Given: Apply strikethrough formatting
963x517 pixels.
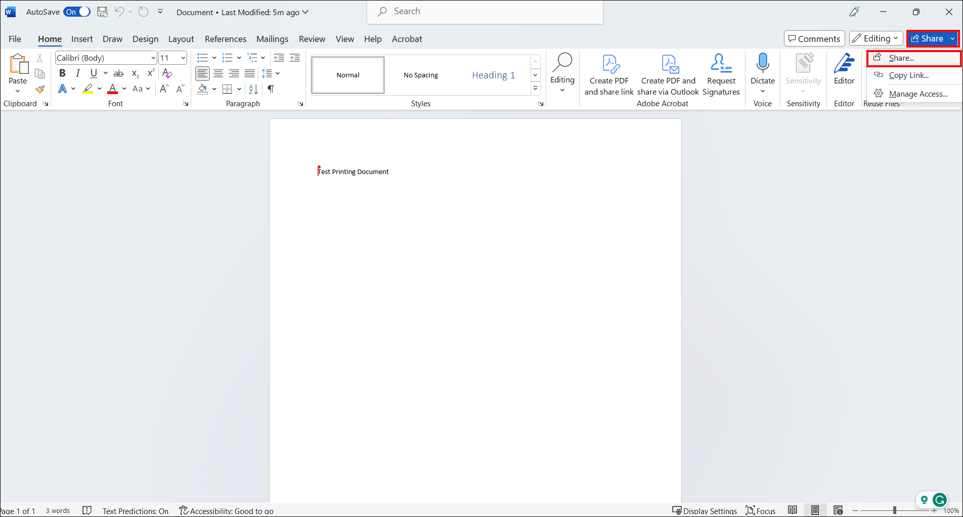Looking at the screenshot, I should coord(118,73).
